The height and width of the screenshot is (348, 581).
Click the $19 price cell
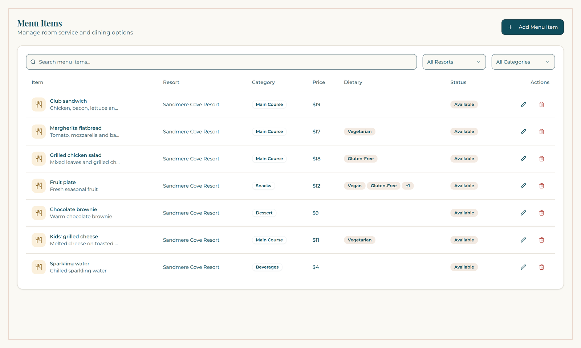pyautogui.click(x=316, y=105)
